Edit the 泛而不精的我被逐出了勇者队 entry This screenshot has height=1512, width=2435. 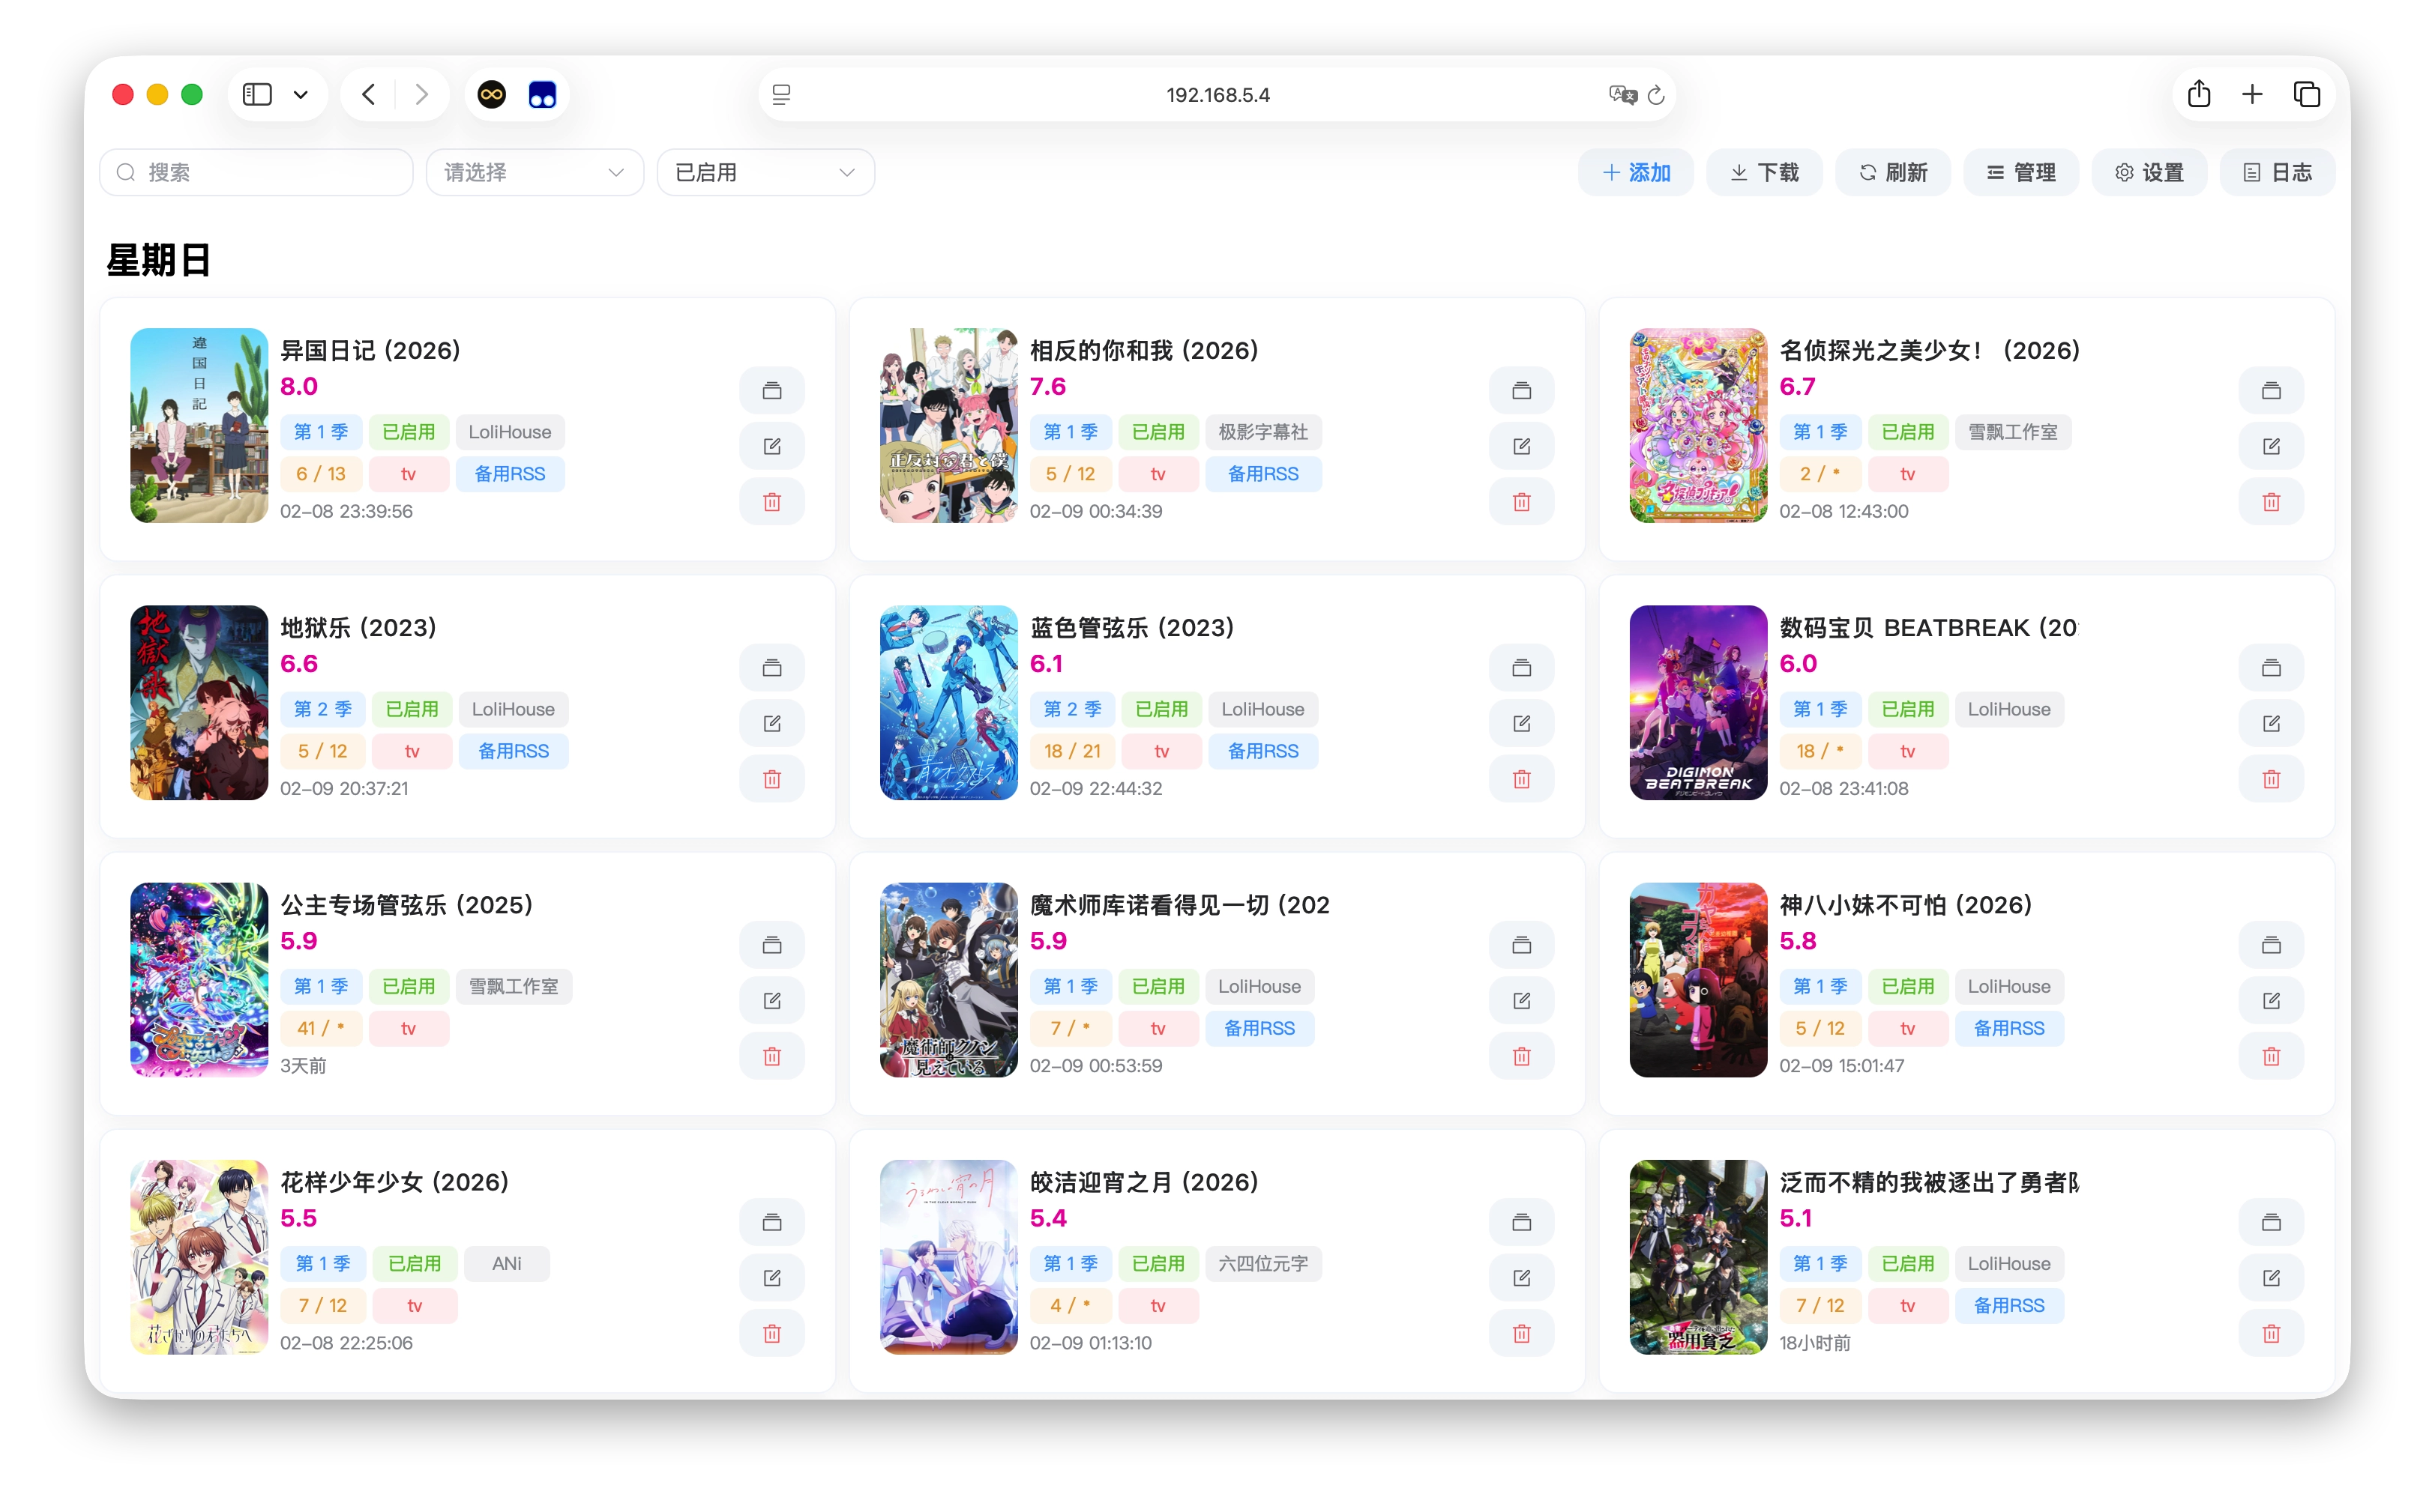pos(2271,1278)
